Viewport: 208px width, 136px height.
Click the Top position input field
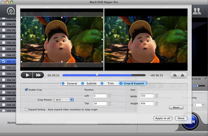click(100, 103)
